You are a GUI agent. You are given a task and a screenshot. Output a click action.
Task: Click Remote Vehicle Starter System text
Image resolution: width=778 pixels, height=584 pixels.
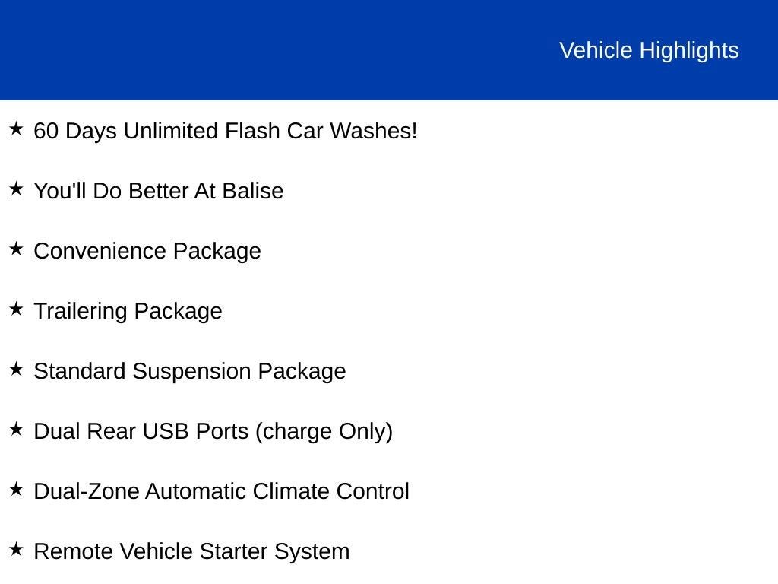191,551
